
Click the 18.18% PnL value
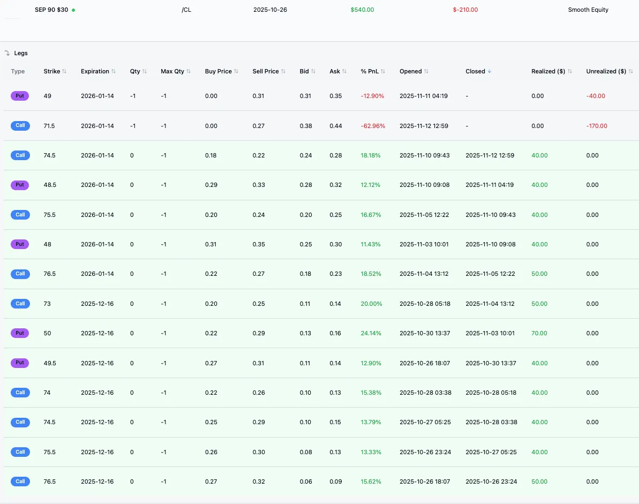click(x=371, y=156)
